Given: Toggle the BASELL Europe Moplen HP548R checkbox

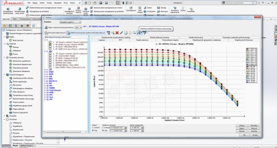Looking at the screenshot, I should click(50, 44).
